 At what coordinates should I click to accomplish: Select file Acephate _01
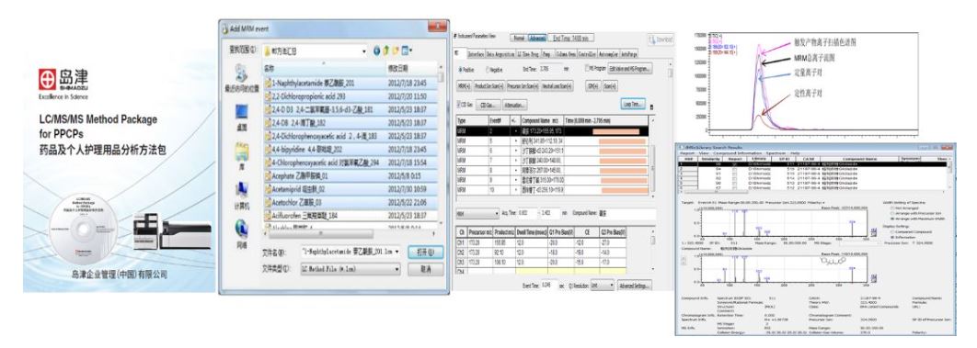click(x=351, y=175)
